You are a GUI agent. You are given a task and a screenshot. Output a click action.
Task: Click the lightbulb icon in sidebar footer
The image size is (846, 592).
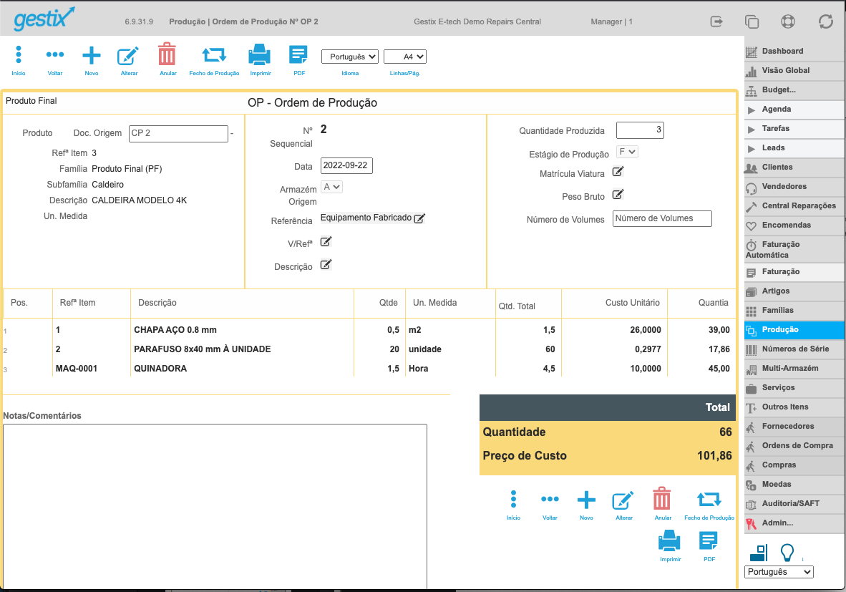tap(787, 553)
